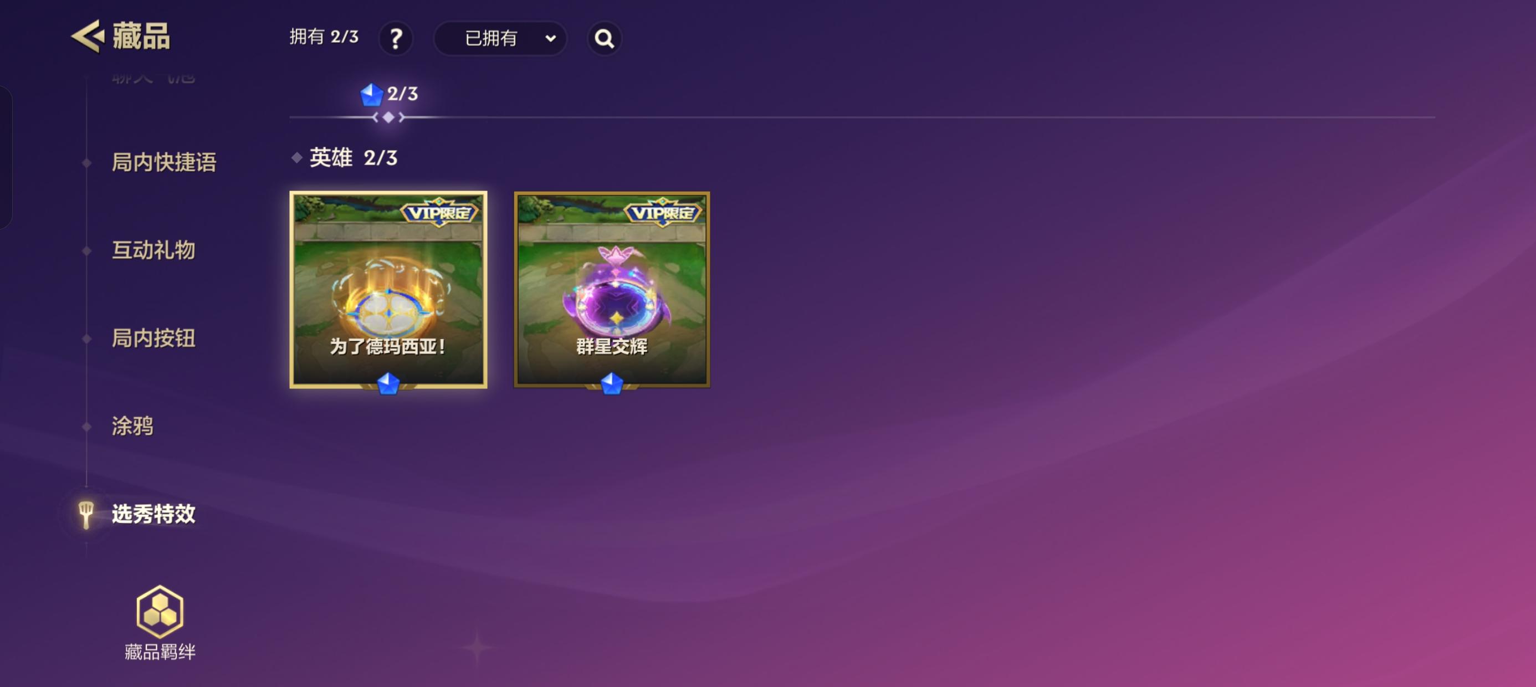Select 局内快捷语 in the sidebar
1536x687 pixels.
(164, 162)
